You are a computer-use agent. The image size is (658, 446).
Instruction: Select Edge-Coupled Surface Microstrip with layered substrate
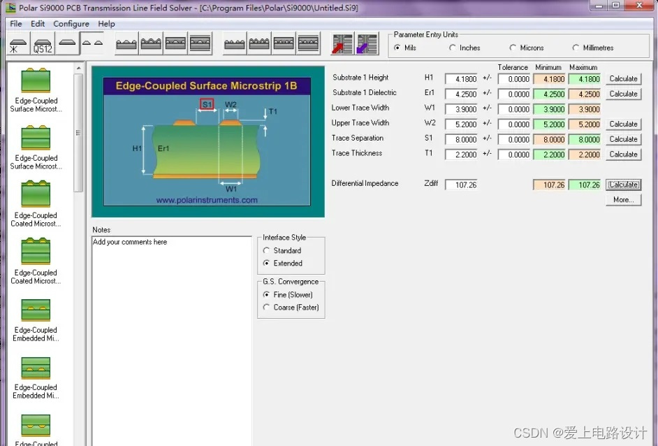[36, 148]
